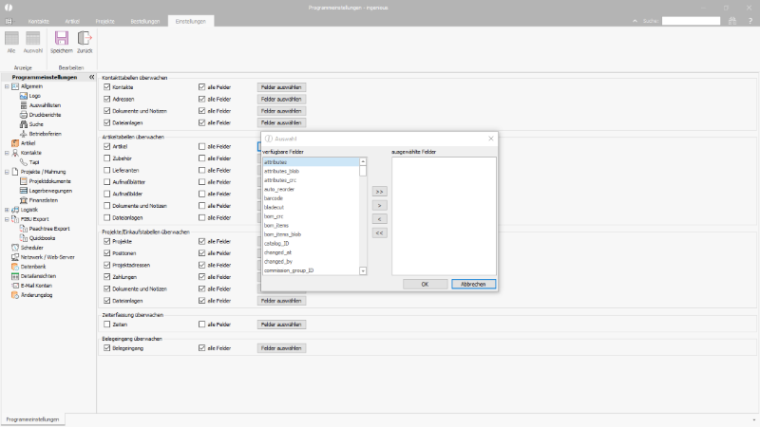Cancel dialog with the Abbrechen button
The width and height of the screenshot is (760, 427).
473,284
